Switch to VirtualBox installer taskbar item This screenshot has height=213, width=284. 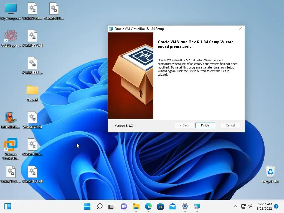[197, 206]
